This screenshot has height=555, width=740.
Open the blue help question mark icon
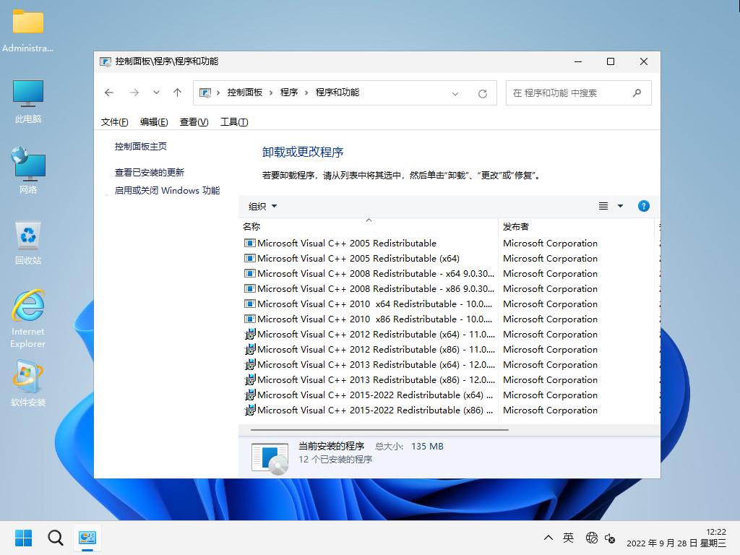pyautogui.click(x=643, y=206)
